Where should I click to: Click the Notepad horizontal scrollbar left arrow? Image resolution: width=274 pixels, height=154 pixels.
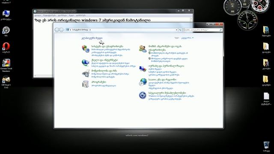coord(35,76)
